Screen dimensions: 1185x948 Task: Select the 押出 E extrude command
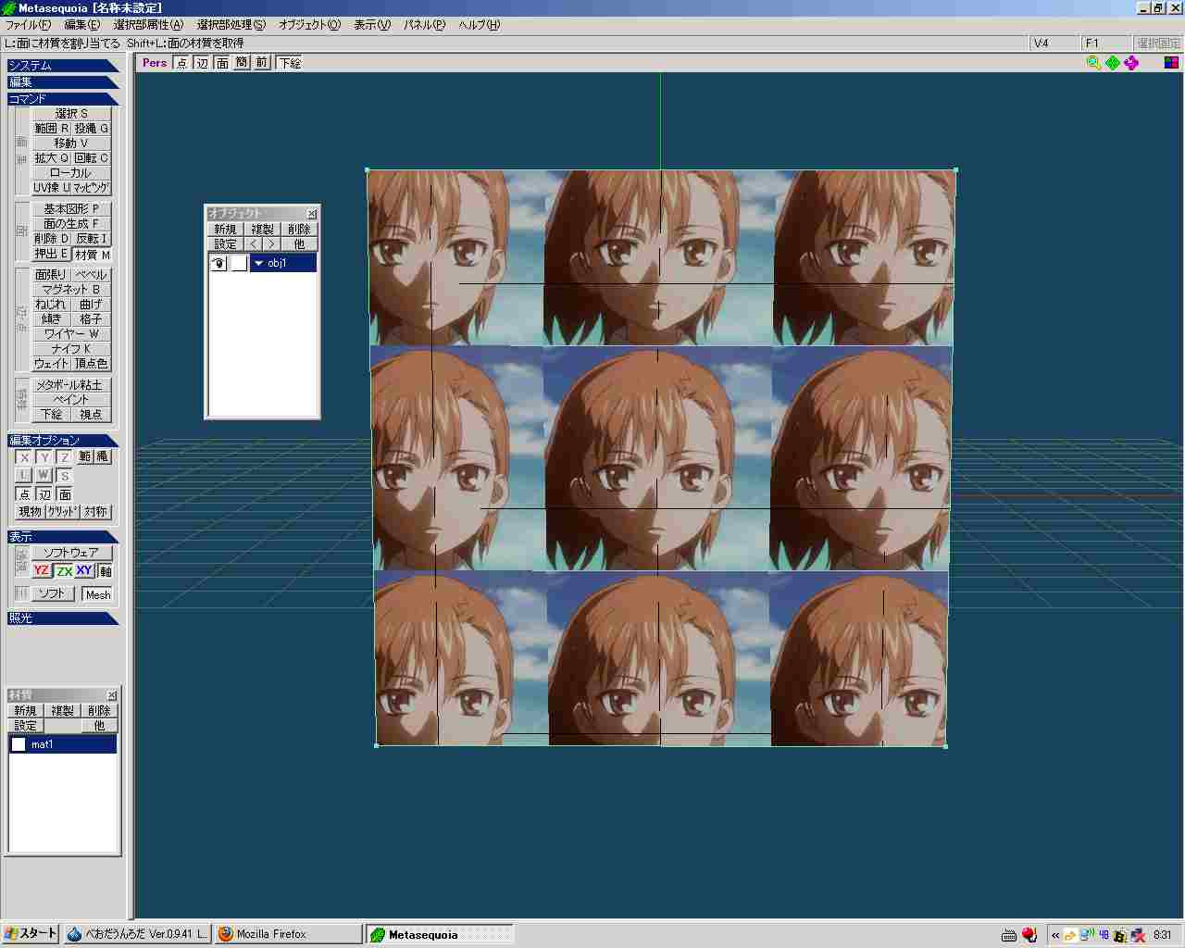click(x=52, y=254)
